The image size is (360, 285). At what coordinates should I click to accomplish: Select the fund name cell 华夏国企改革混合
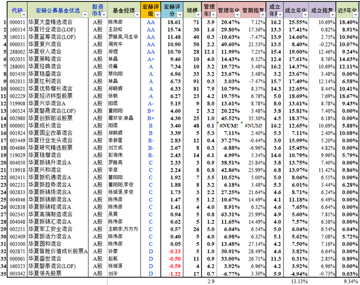click(58, 133)
